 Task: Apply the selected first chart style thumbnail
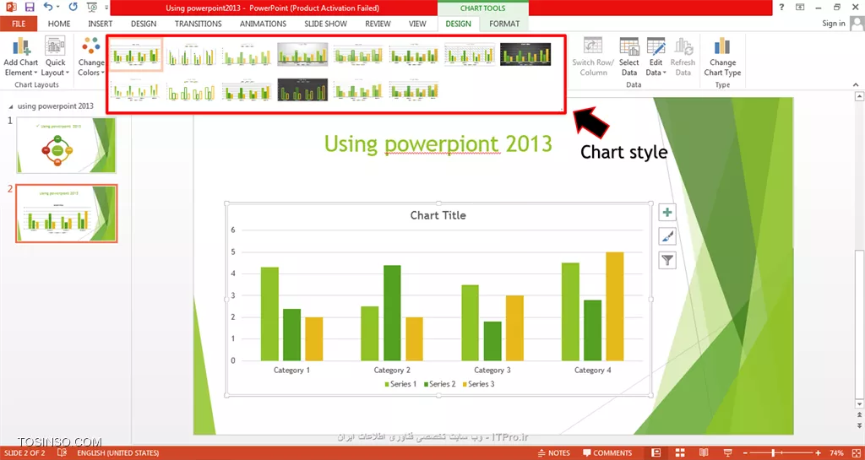tap(135, 55)
